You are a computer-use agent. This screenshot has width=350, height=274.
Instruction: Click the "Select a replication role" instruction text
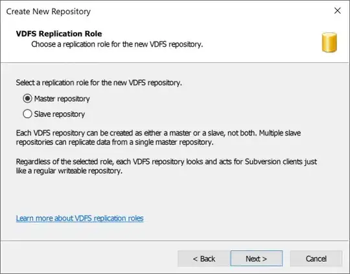pyautogui.click(x=99, y=82)
